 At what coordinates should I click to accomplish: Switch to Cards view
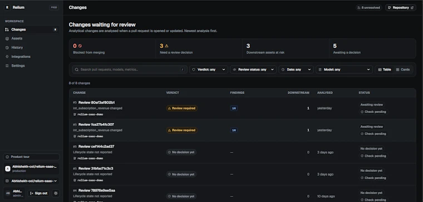403,70
